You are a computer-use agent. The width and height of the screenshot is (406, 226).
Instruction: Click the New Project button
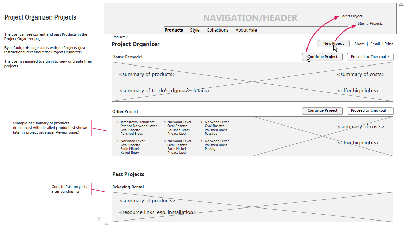coord(333,44)
